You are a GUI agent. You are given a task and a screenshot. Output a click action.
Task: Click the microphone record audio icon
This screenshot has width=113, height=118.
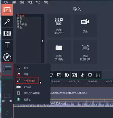pyautogui.click(x=82, y=75)
